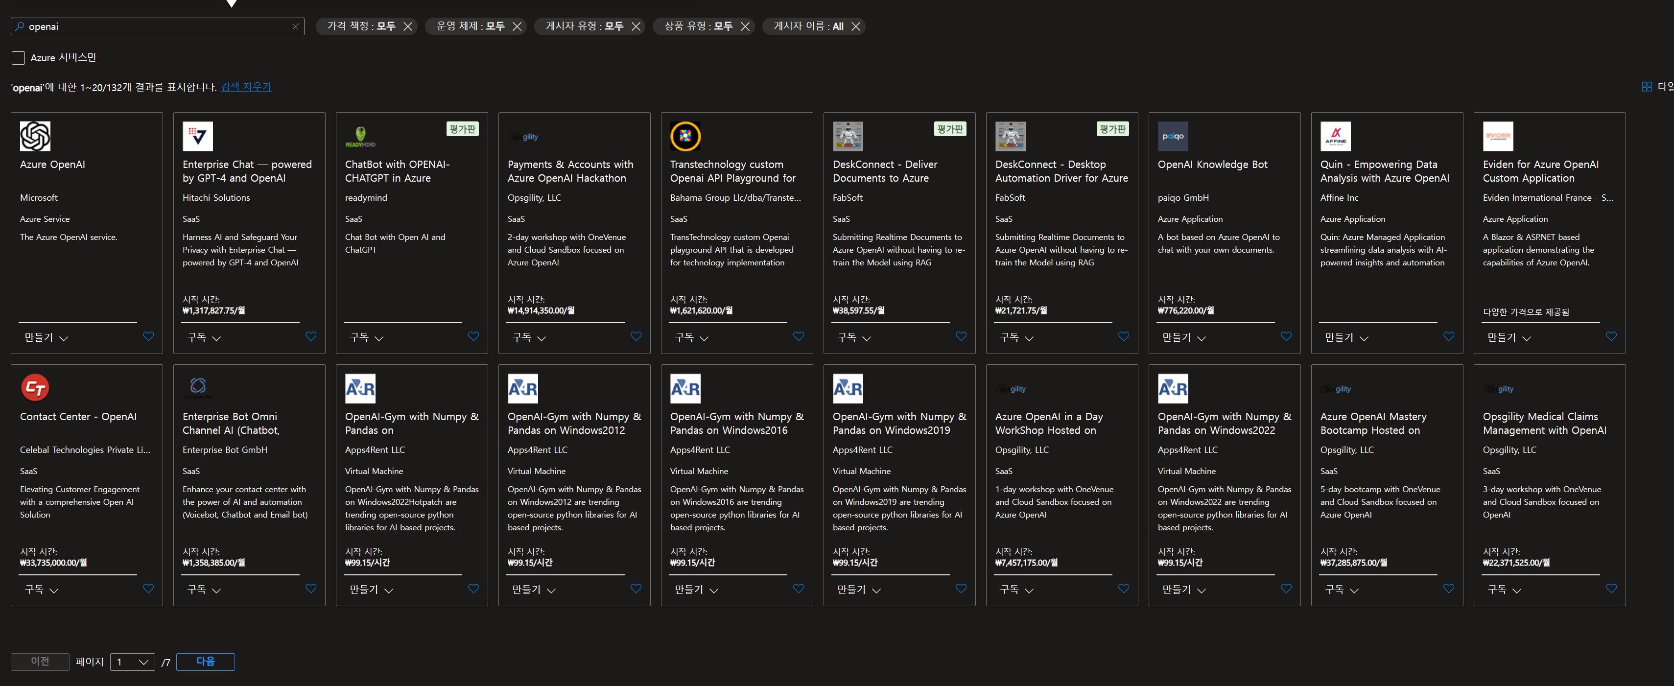Open Opsgility Medical Claims Management title

click(x=1544, y=423)
